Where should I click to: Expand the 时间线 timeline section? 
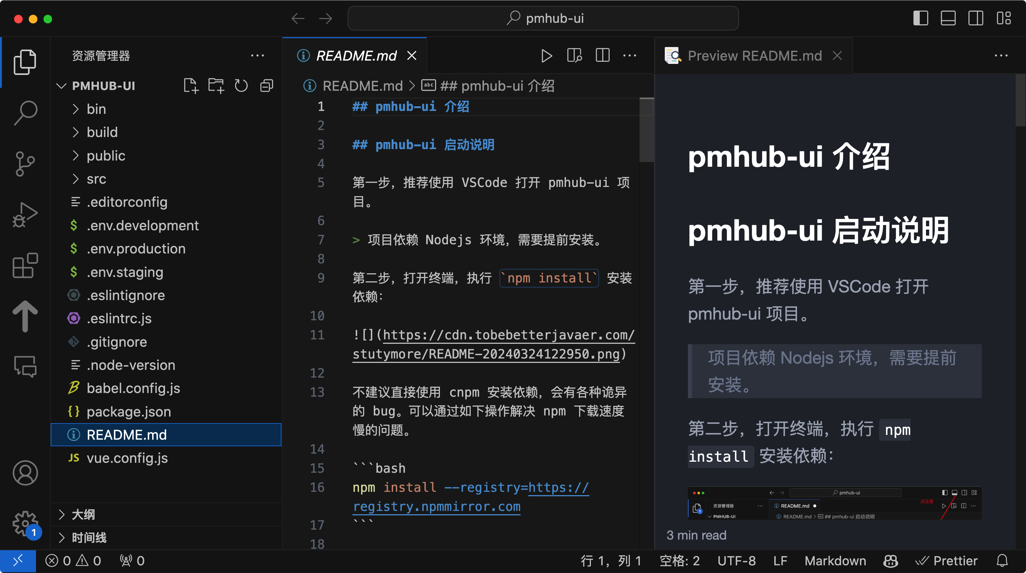pyautogui.click(x=166, y=538)
